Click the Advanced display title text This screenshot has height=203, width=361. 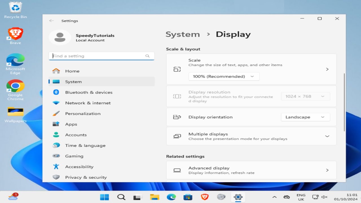209,168
